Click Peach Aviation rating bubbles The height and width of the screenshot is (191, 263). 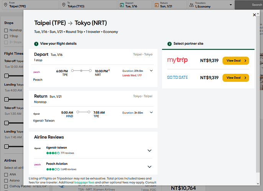[x=53, y=169]
